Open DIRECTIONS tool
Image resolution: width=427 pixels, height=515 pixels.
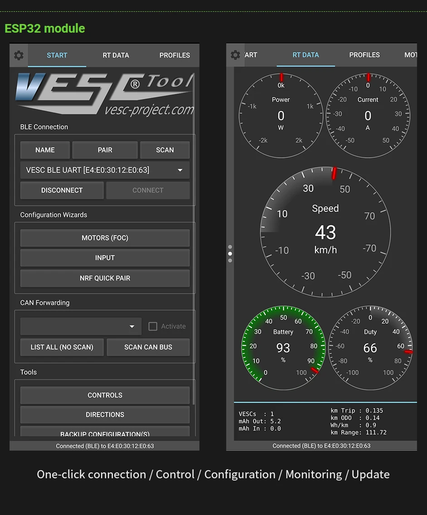(x=105, y=415)
